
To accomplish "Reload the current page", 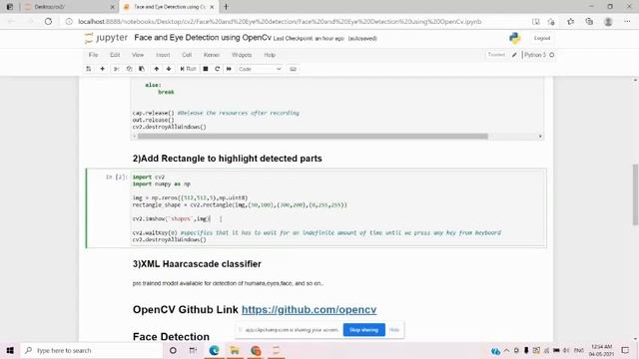I will click(x=48, y=22).
